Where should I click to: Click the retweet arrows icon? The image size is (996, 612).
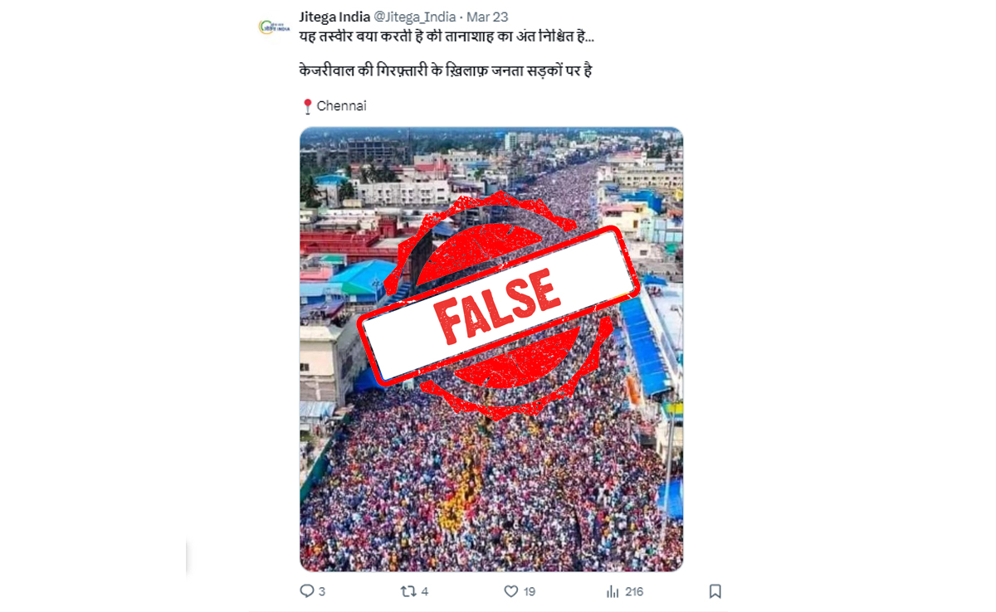point(408,591)
